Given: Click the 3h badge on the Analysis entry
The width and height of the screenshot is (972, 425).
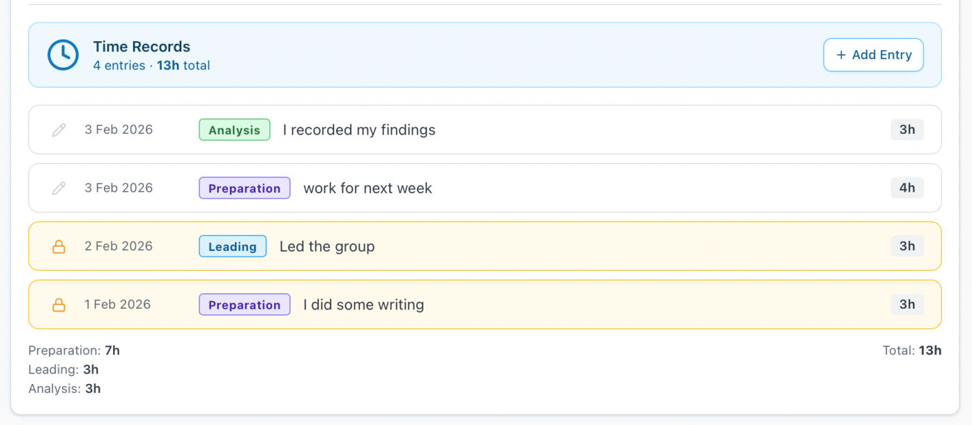Looking at the screenshot, I should [906, 130].
